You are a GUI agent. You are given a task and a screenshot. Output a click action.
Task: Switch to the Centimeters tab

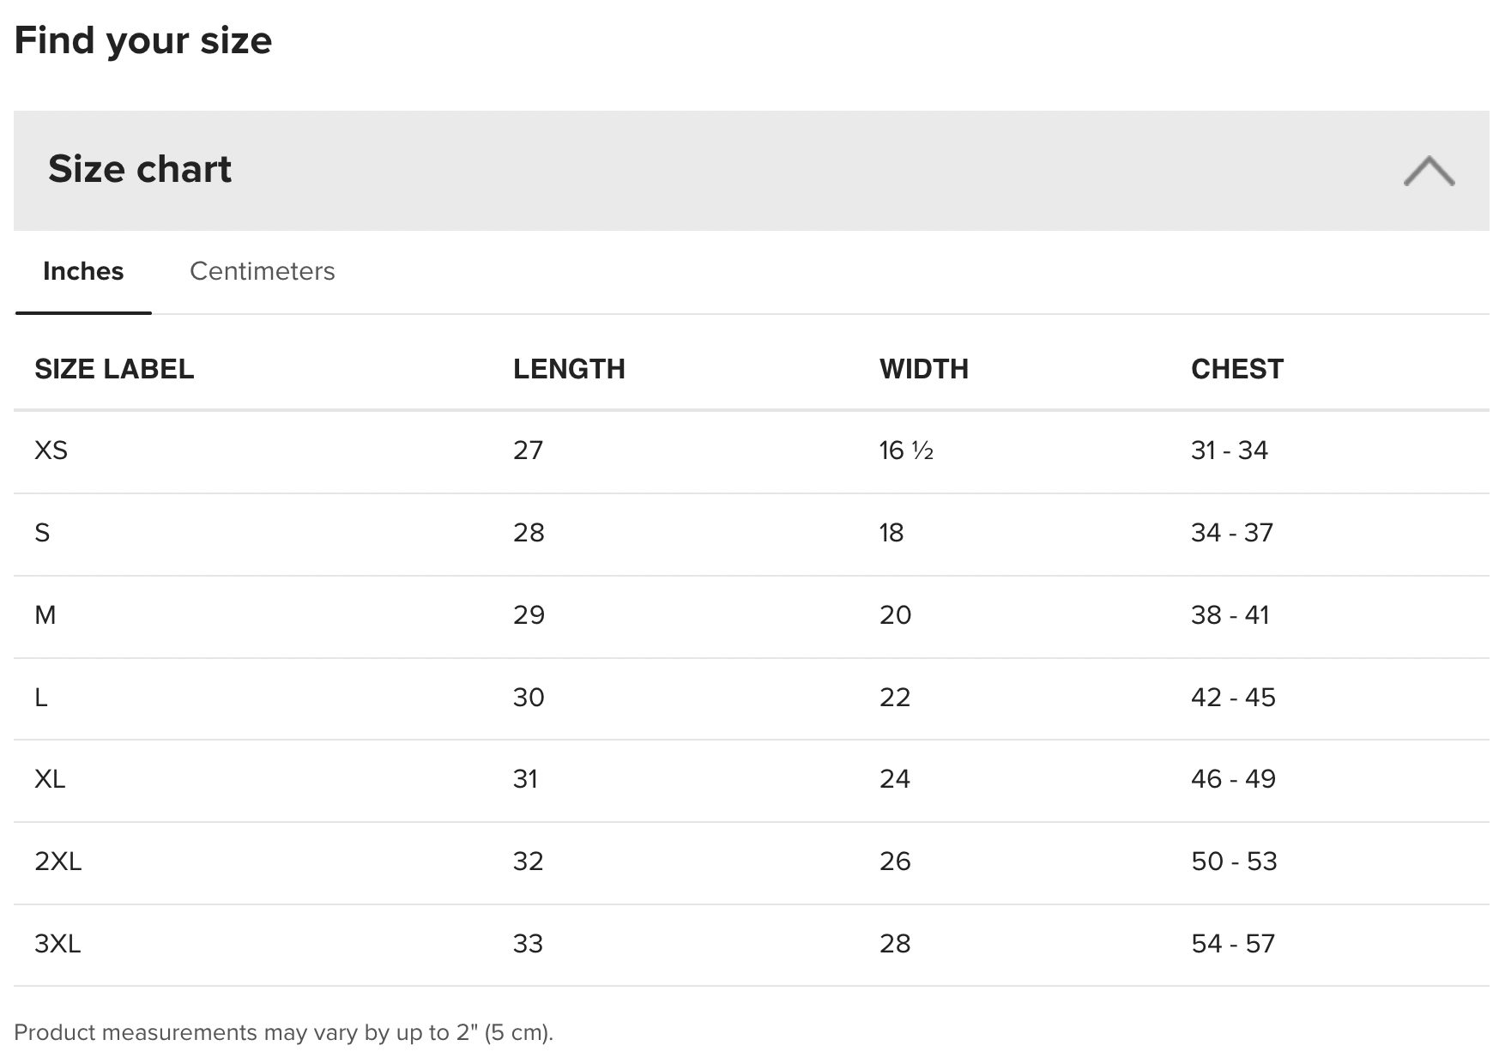point(262,271)
